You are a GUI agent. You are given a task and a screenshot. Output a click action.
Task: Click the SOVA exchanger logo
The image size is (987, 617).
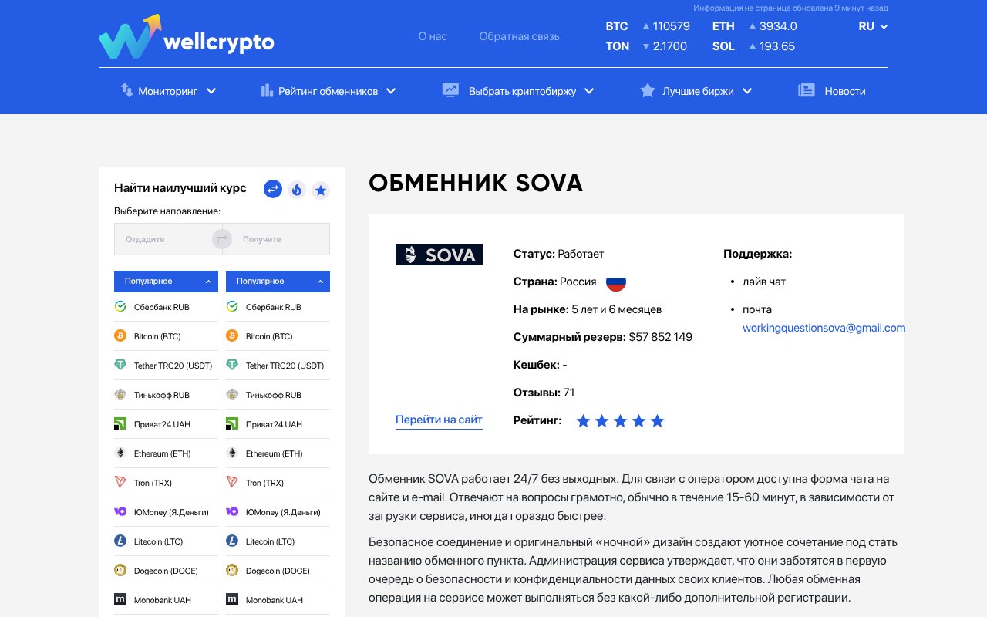point(439,255)
